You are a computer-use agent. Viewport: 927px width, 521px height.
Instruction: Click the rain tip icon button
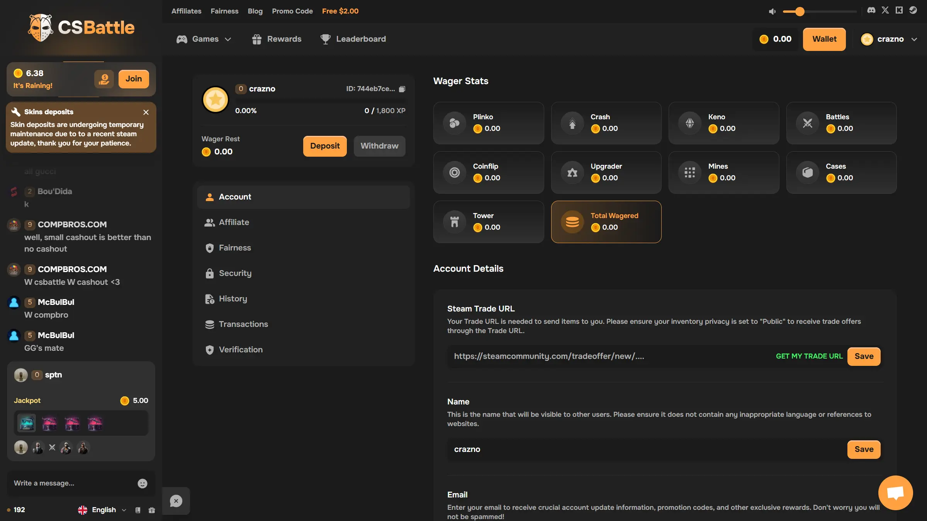pyautogui.click(x=104, y=79)
